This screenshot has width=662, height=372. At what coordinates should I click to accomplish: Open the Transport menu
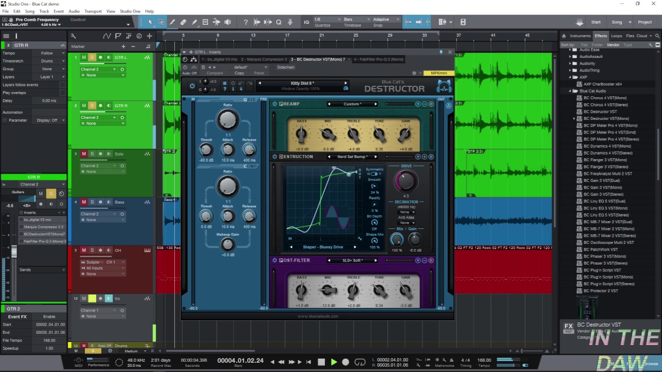coord(93,11)
